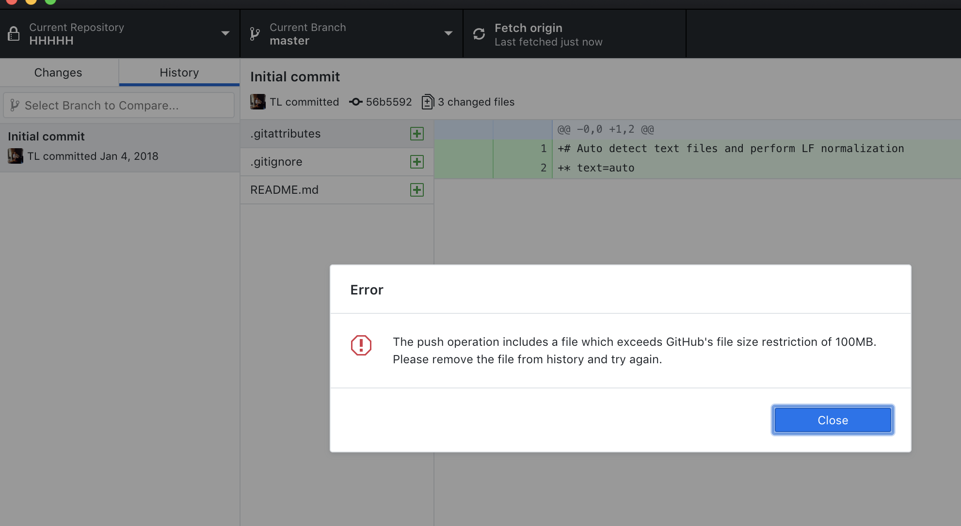Click branch icon in compare field
Screen dimensions: 961x526
point(15,105)
